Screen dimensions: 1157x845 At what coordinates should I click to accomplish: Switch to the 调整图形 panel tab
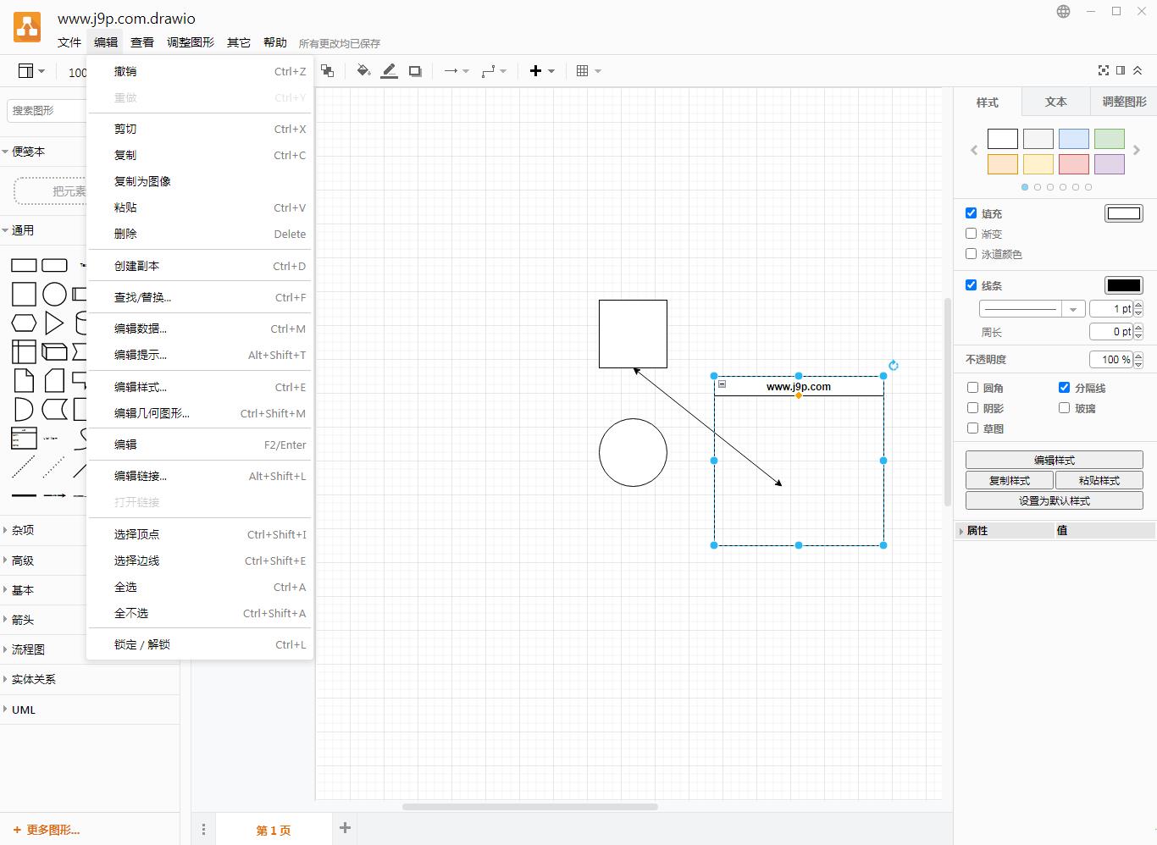[1124, 102]
